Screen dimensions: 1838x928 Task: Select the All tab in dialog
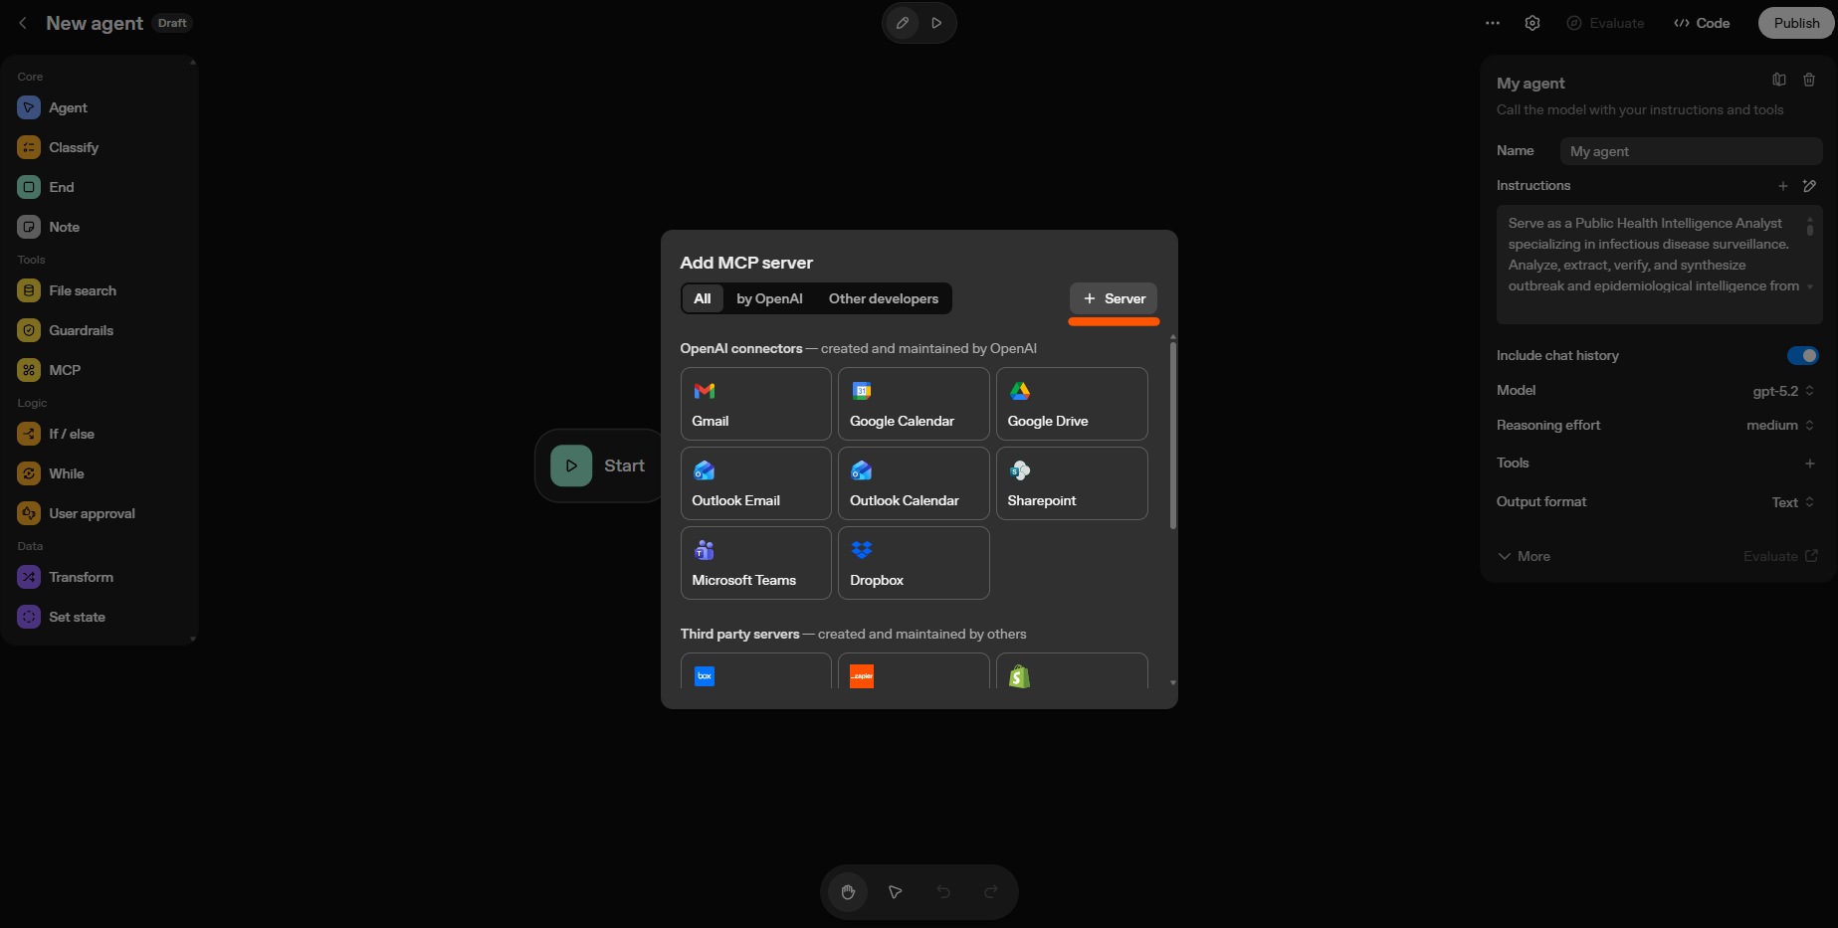(703, 298)
